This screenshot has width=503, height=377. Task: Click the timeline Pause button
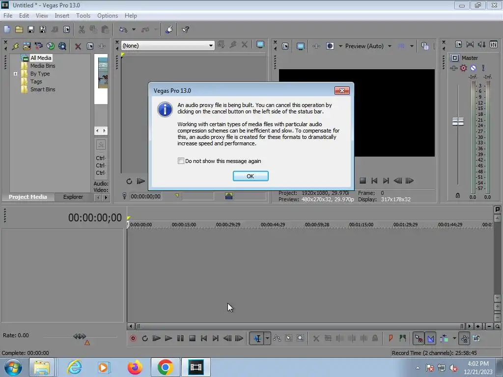[180, 338]
